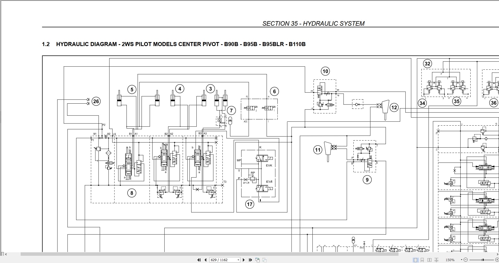Click component callout number 26
This screenshot has width=499, height=263.
click(96, 101)
